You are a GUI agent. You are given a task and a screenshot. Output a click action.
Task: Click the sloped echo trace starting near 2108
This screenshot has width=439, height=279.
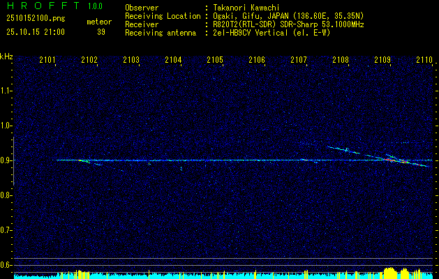(x=344, y=150)
